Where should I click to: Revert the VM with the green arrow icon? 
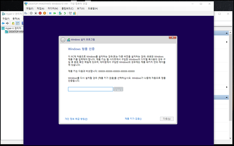tap(65, 13)
